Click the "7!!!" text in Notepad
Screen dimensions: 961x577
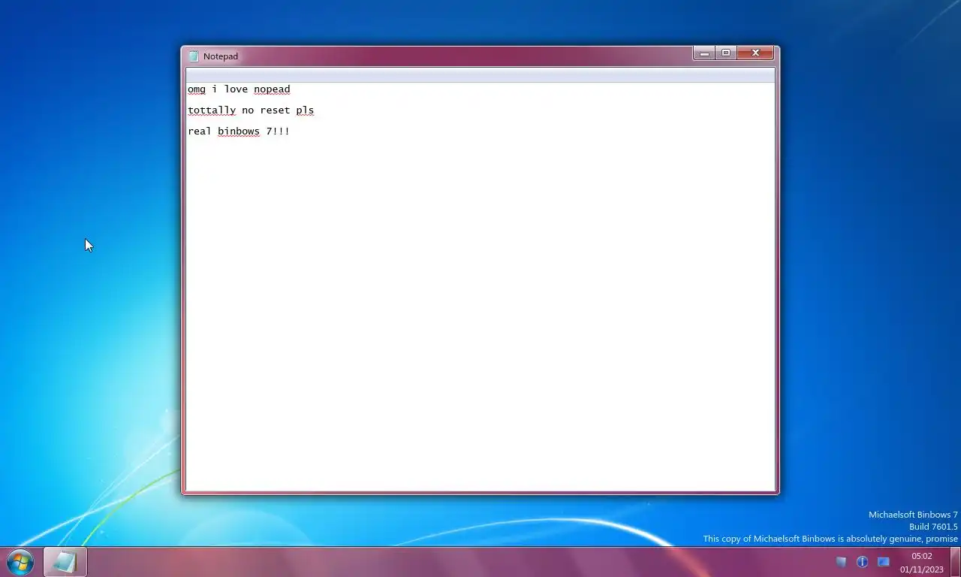[278, 131]
